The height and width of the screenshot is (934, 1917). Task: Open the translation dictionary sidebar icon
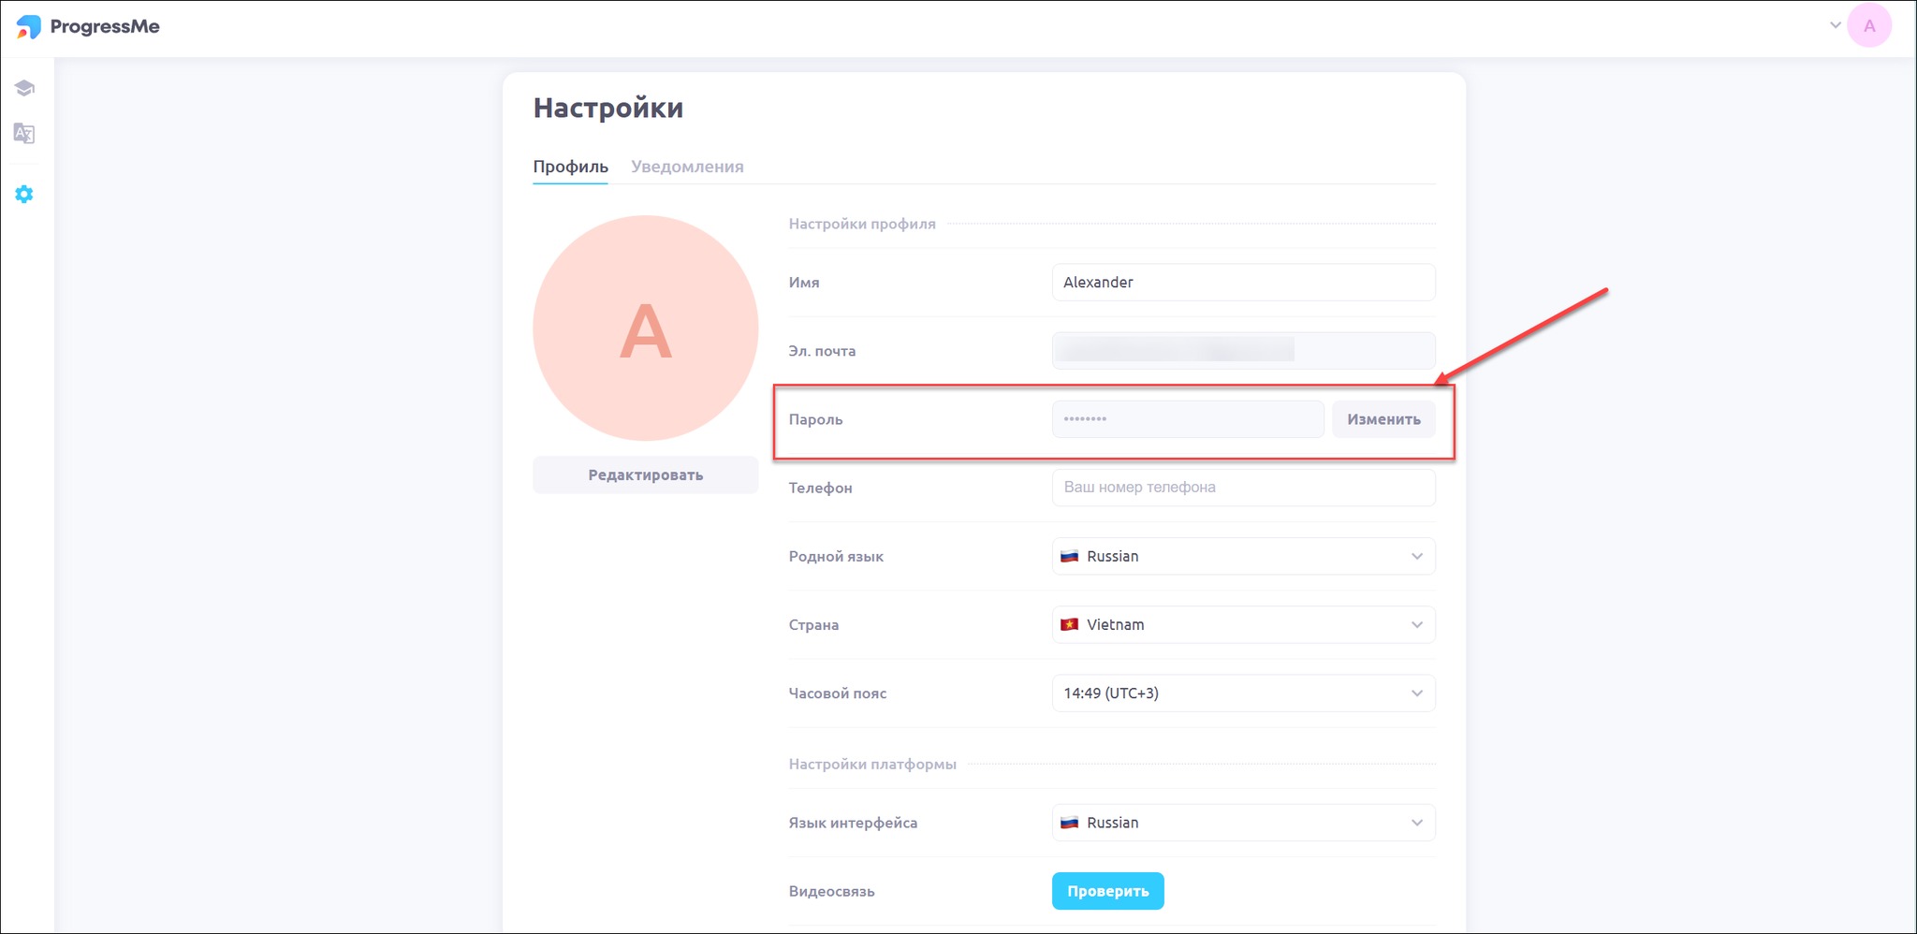tap(24, 134)
